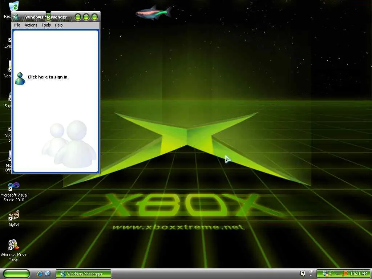The height and width of the screenshot is (279, 372).
Task: Minimize the Windows Messenger window
Action: 78,17
